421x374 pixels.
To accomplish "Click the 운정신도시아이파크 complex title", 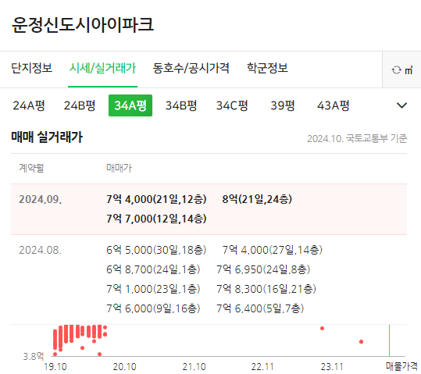I will tap(83, 25).
